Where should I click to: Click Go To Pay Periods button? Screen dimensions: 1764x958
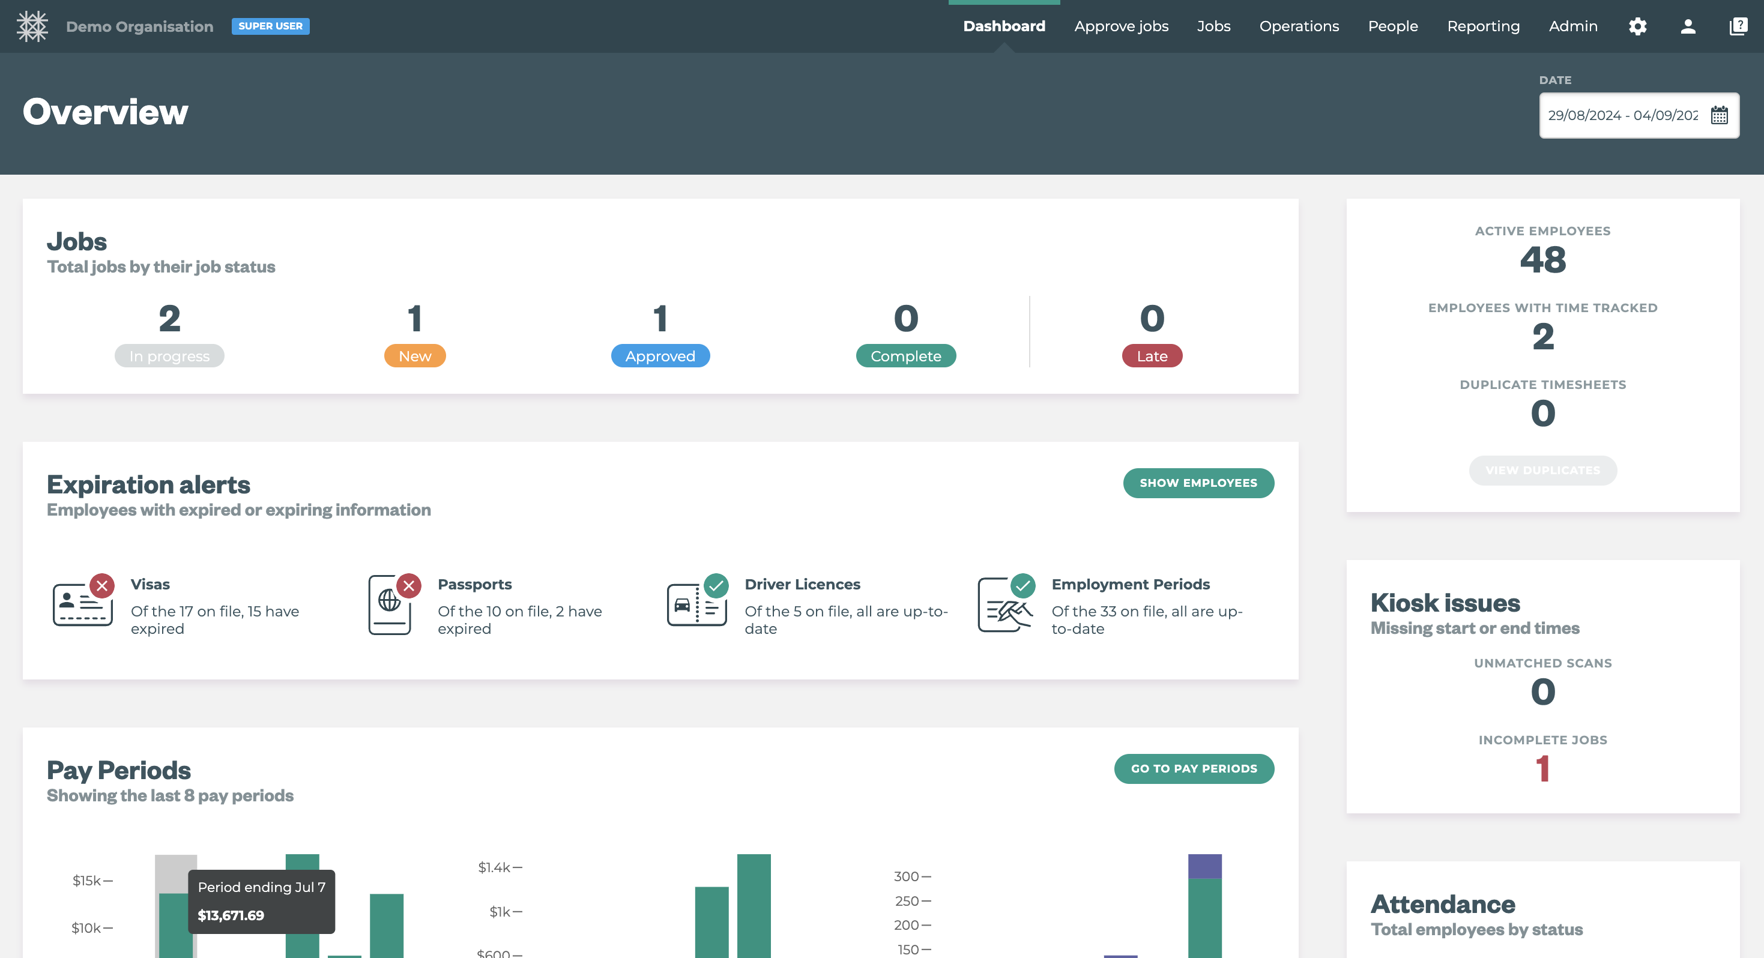[1194, 768]
